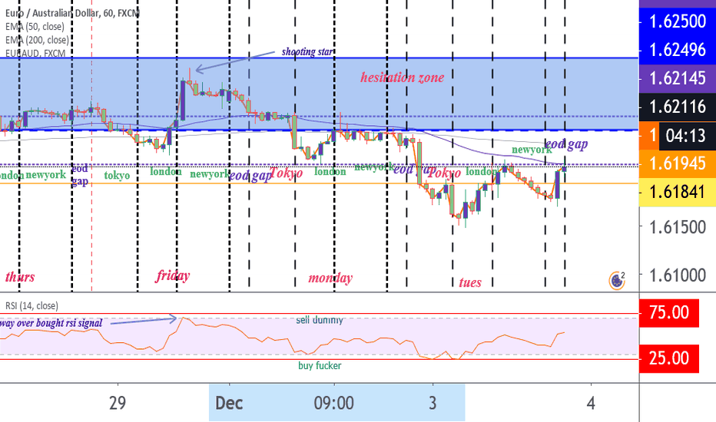Screen dimensions: 716x422
Task: Select the 'monday' day annotation
Action: [330, 278]
